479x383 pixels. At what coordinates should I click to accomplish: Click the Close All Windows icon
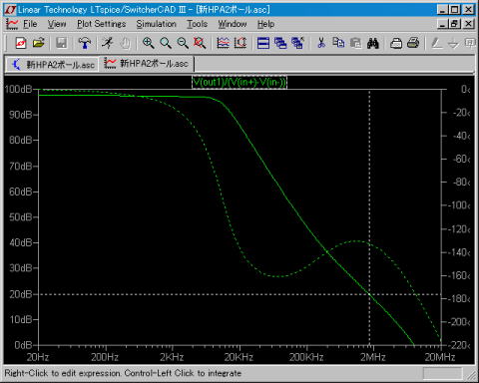(x=297, y=43)
